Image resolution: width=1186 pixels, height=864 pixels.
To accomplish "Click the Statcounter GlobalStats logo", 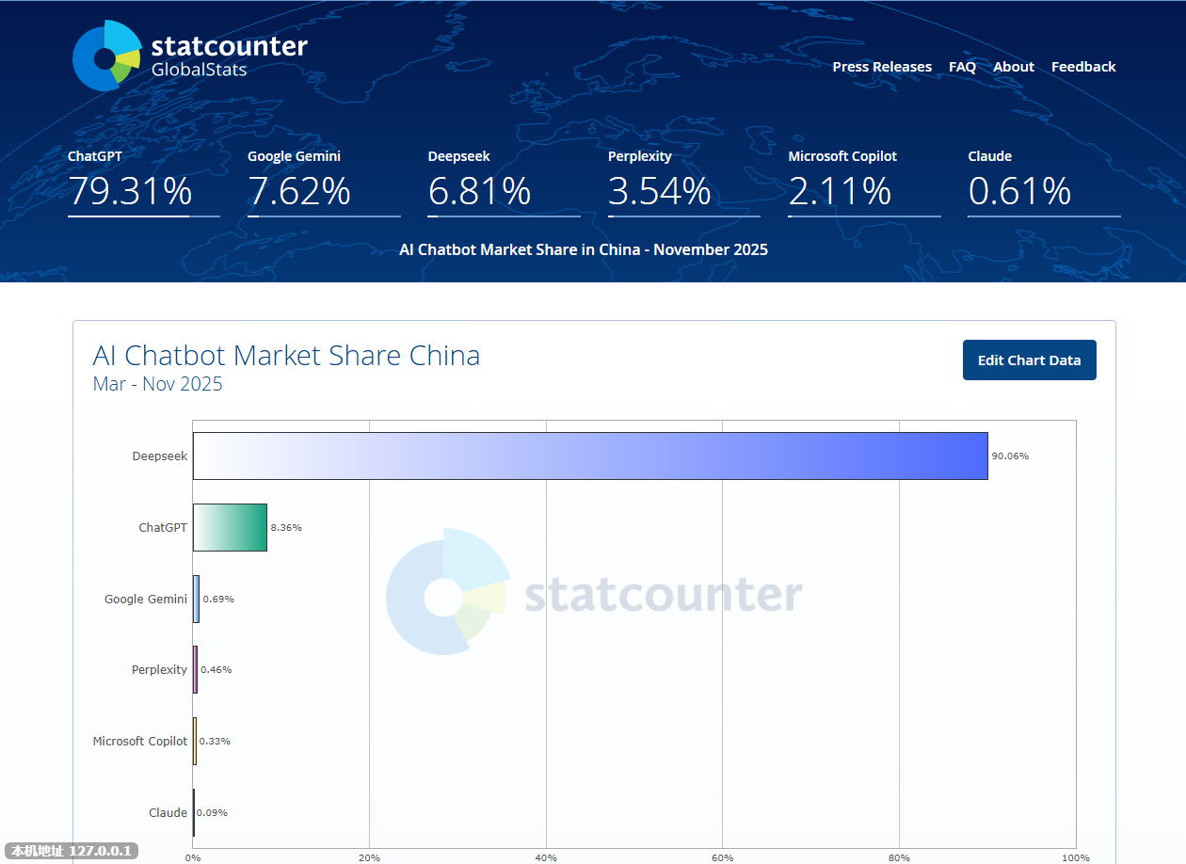I will [x=190, y=56].
